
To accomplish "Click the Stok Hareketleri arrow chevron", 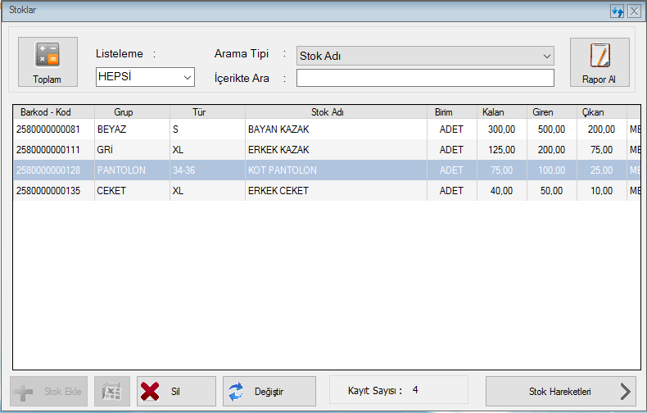I will click(x=627, y=392).
